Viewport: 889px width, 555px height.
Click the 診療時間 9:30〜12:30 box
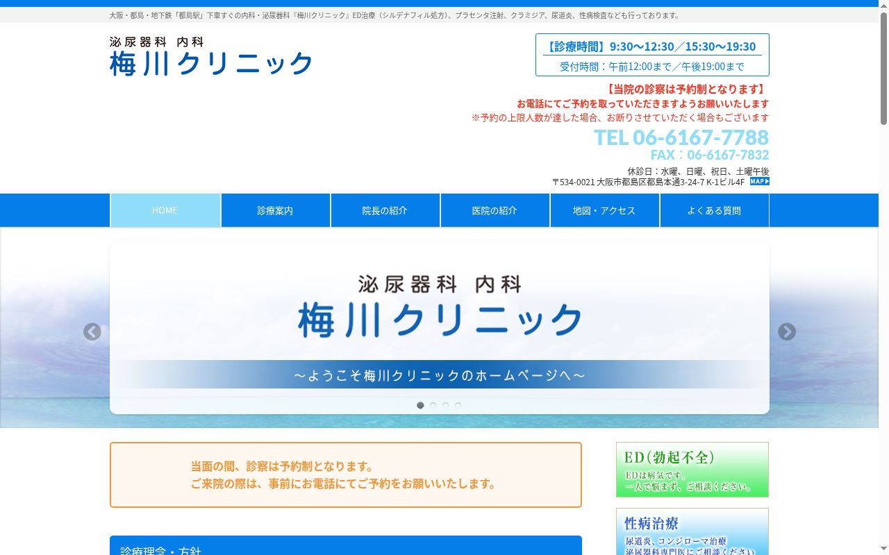point(652,55)
